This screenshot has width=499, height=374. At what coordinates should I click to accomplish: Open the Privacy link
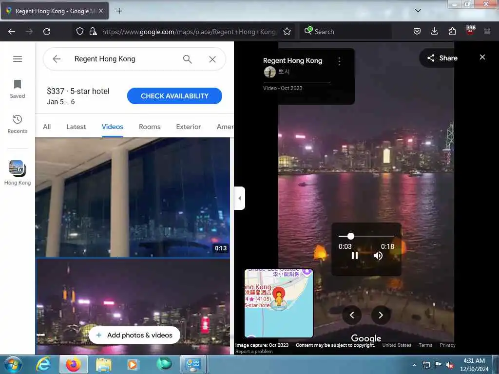pyautogui.click(x=447, y=345)
